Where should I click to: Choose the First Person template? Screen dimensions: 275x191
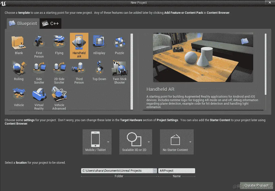pos(39,46)
